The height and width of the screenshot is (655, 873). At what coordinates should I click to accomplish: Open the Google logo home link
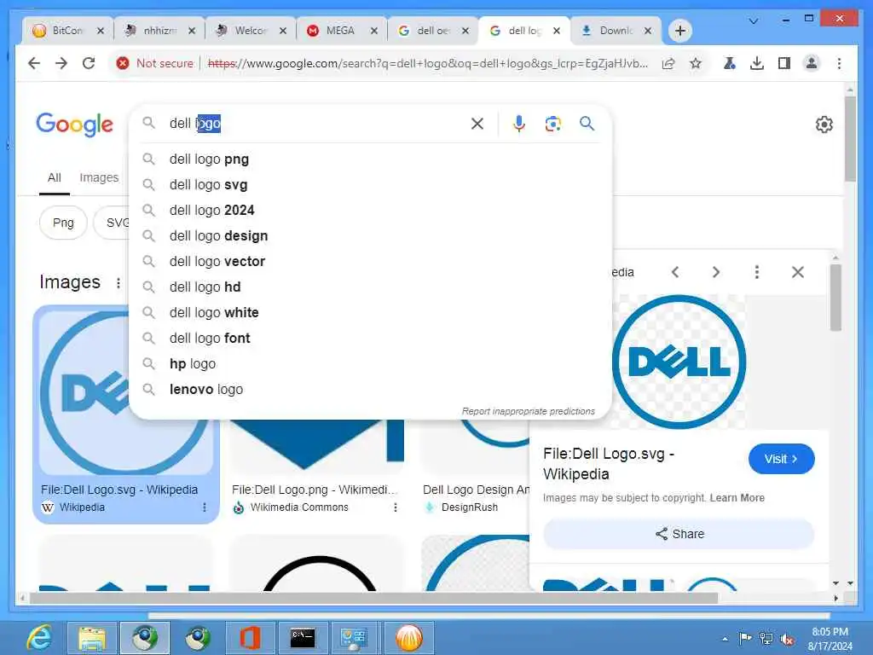[x=75, y=125]
